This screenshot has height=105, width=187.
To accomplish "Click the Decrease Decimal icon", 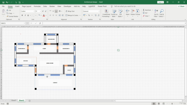I will tap(99, 15).
